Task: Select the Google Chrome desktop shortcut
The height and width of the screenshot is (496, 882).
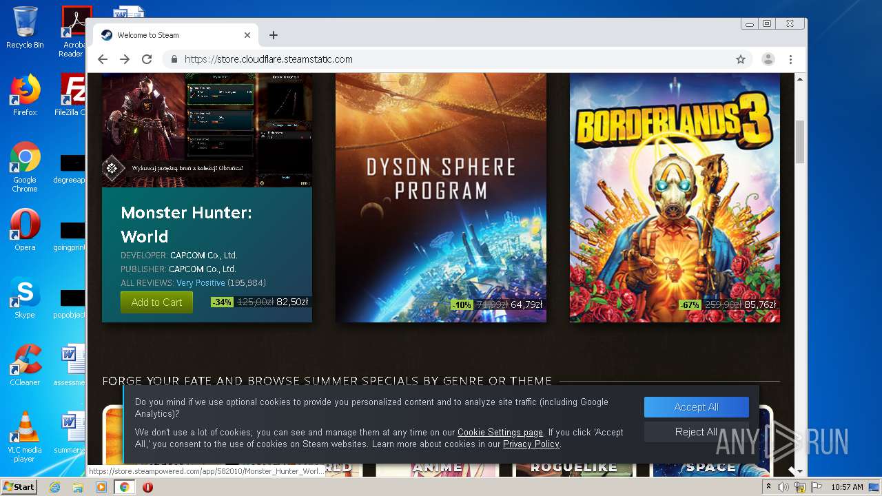Action: coord(25,167)
